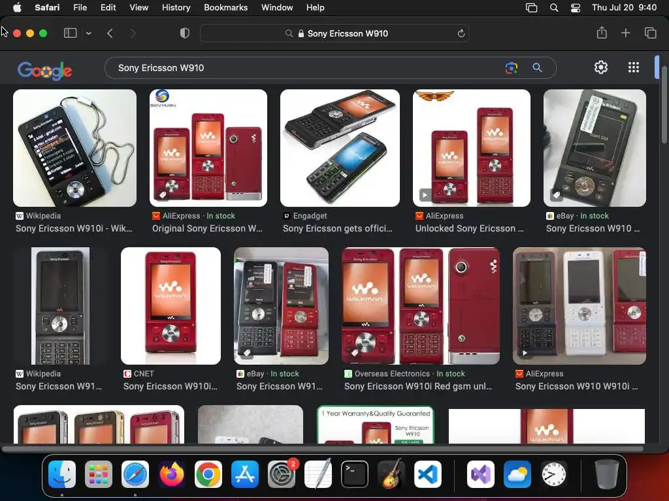Open Trash in the Dock
Screen dimensions: 669x501
pyautogui.click(x=607, y=474)
